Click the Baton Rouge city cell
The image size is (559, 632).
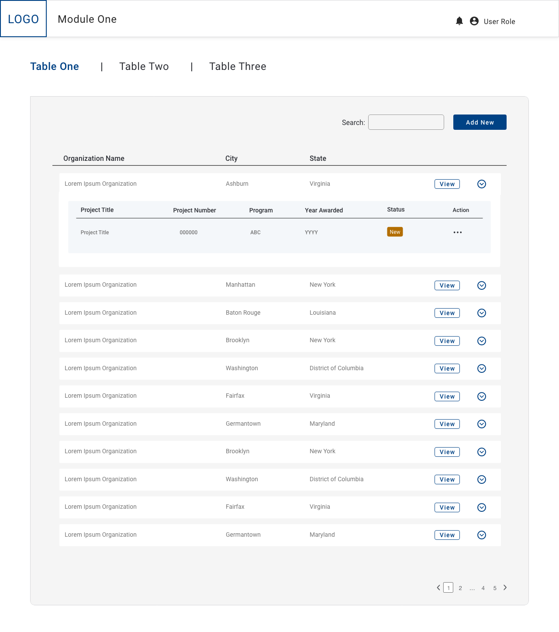pyautogui.click(x=243, y=313)
